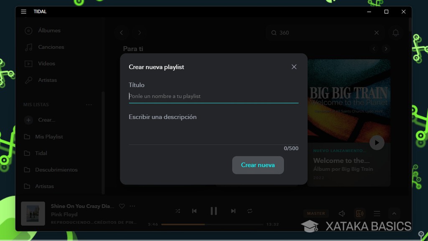Click the Álbum por Big Big Train link
The image size is (428, 241).
[343, 169]
